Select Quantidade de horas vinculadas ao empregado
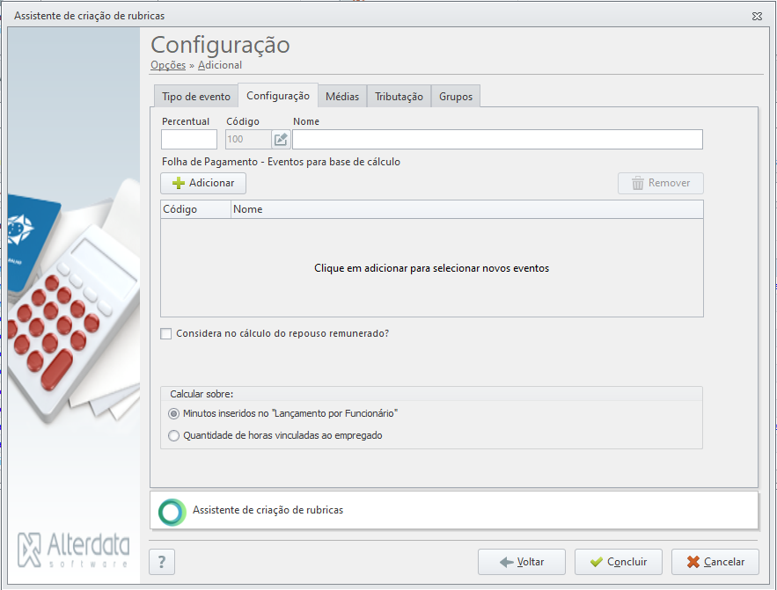The height and width of the screenshot is (590, 777). [173, 435]
